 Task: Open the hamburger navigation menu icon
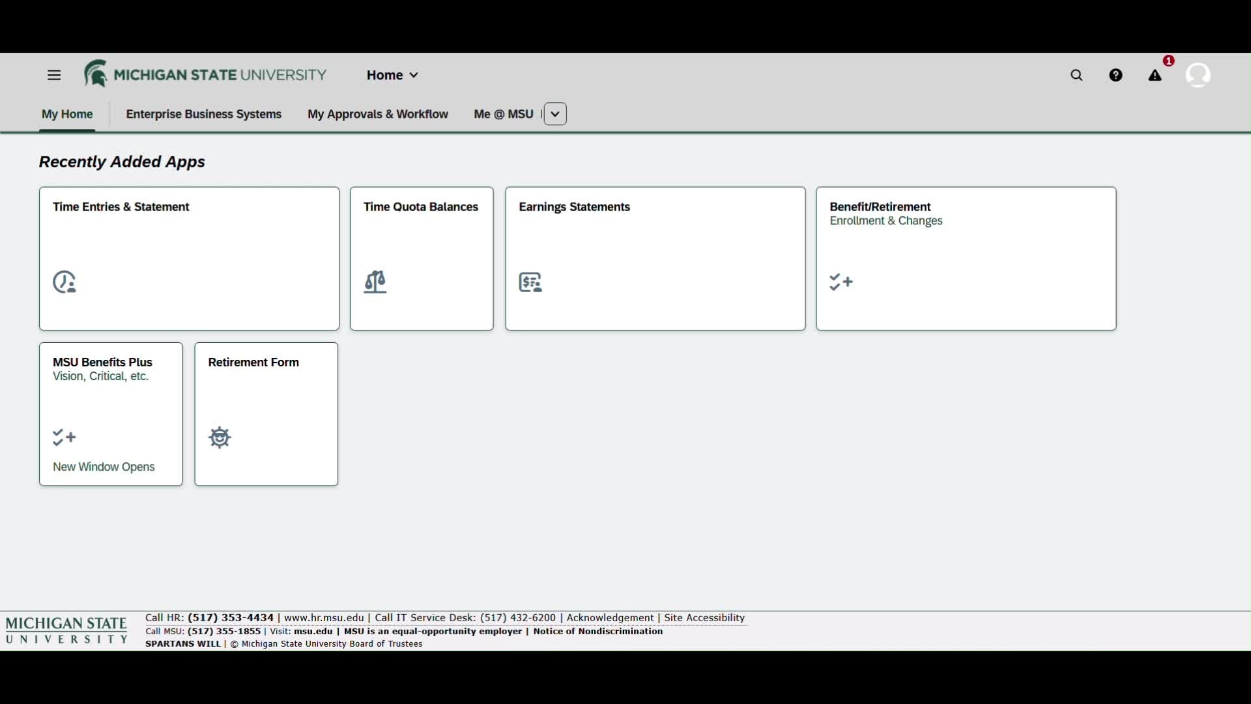[x=54, y=76]
